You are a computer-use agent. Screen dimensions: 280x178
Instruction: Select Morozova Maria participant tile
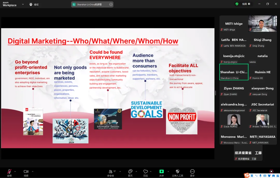[x=234, y=137]
